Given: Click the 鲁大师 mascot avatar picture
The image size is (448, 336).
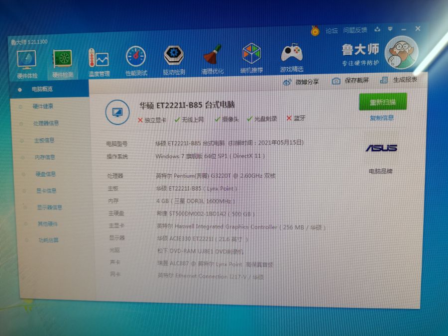Looking at the screenshot, I should click(x=401, y=52).
